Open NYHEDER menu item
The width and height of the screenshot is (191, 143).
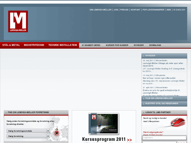click(139, 45)
